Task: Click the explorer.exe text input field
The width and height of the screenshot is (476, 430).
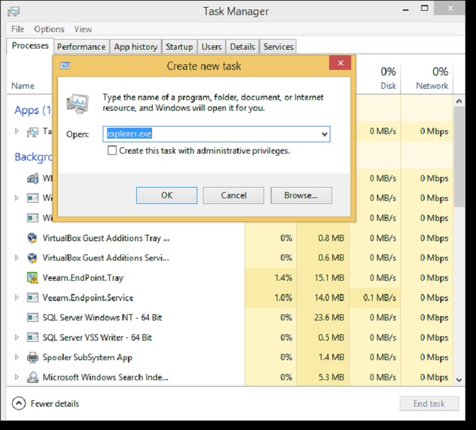Action: click(x=211, y=134)
